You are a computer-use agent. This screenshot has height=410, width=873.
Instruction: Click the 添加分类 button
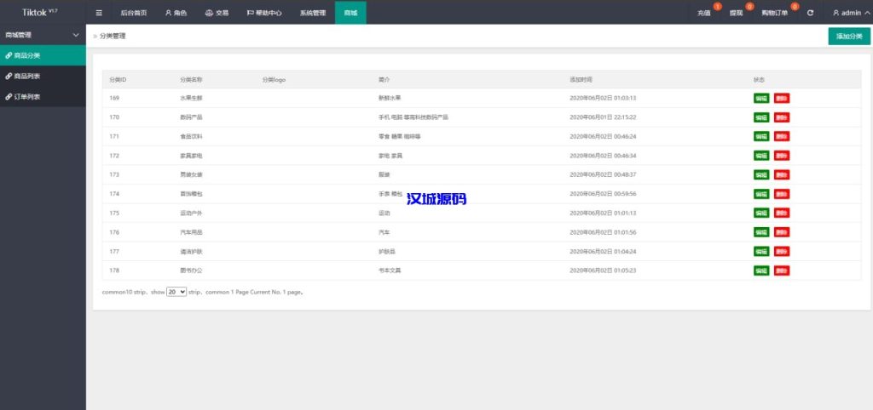(849, 36)
